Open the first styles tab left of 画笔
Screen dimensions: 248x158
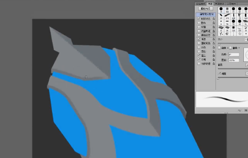(201, 4)
